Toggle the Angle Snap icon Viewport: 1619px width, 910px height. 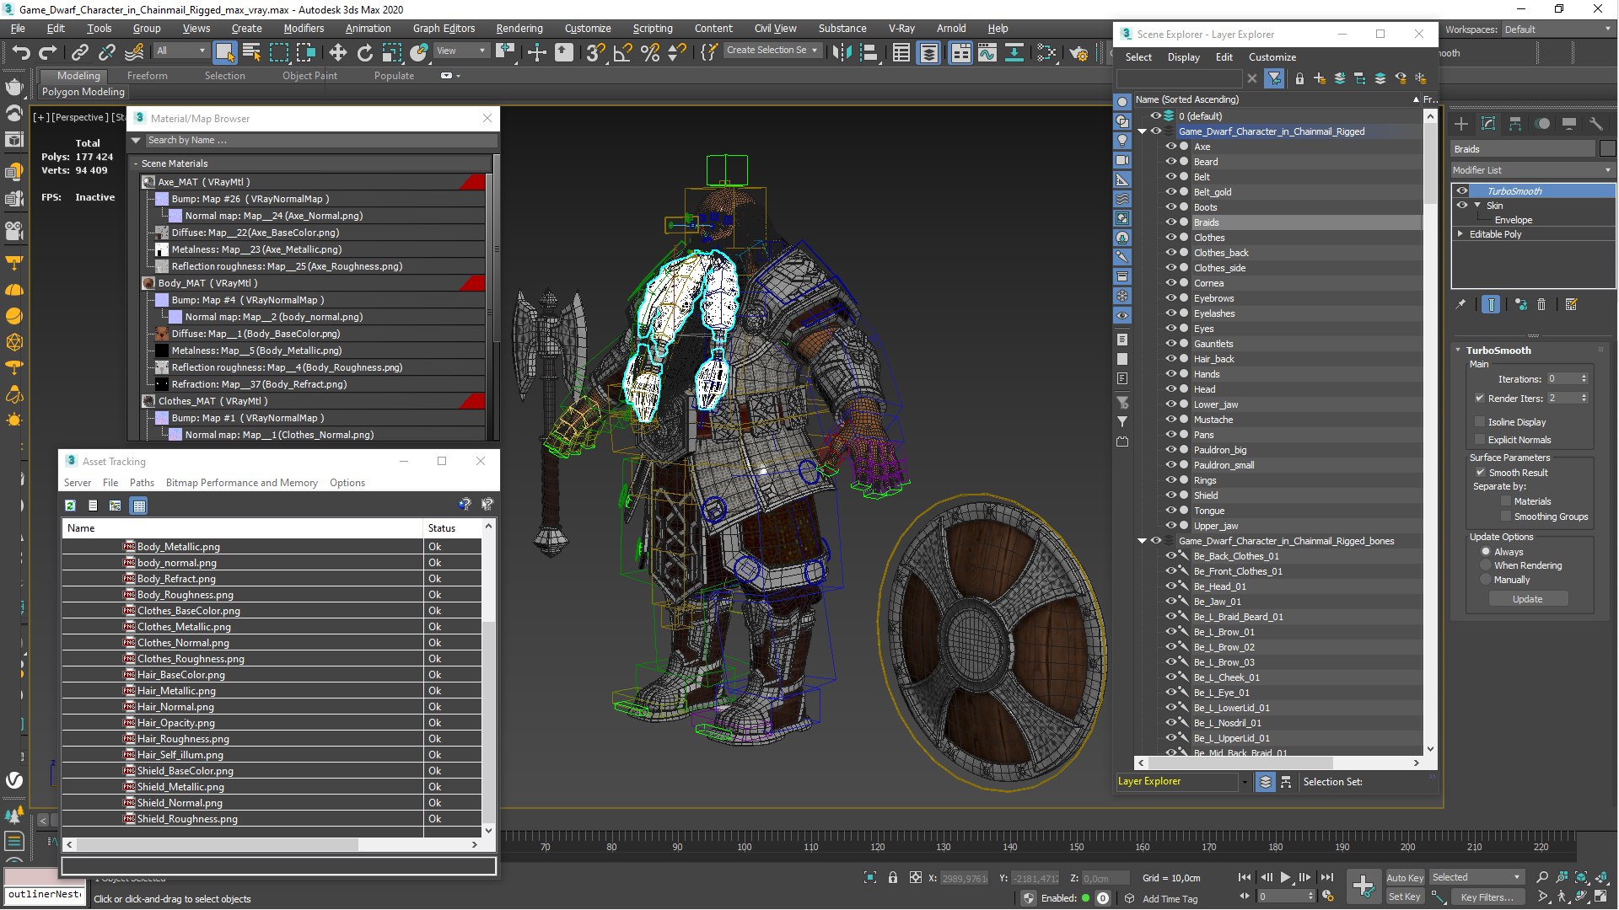(x=622, y=52)
